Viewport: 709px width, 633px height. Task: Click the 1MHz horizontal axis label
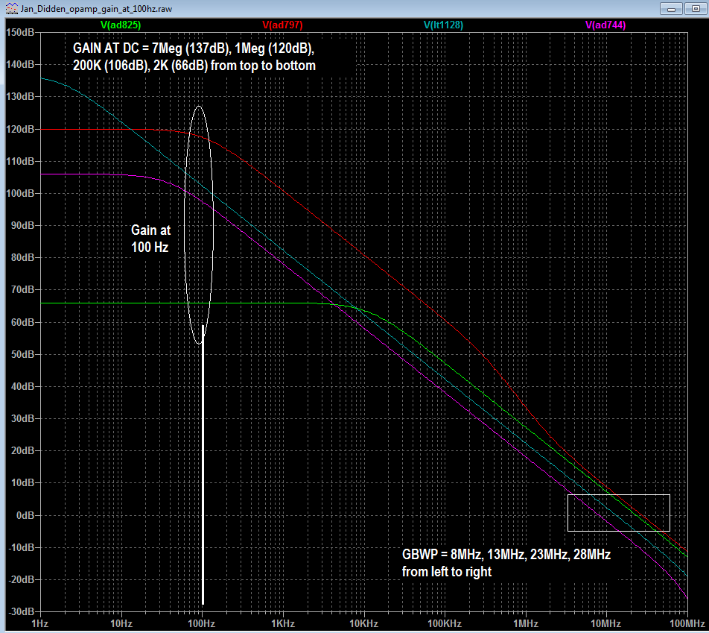coord(526,624)
